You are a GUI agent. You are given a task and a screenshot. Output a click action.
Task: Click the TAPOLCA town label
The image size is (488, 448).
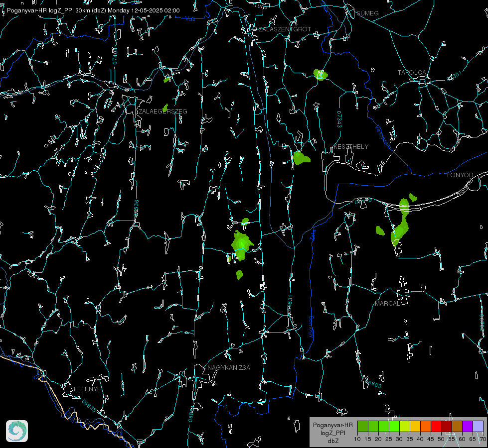pyautogui.click(x=412, y=73)
